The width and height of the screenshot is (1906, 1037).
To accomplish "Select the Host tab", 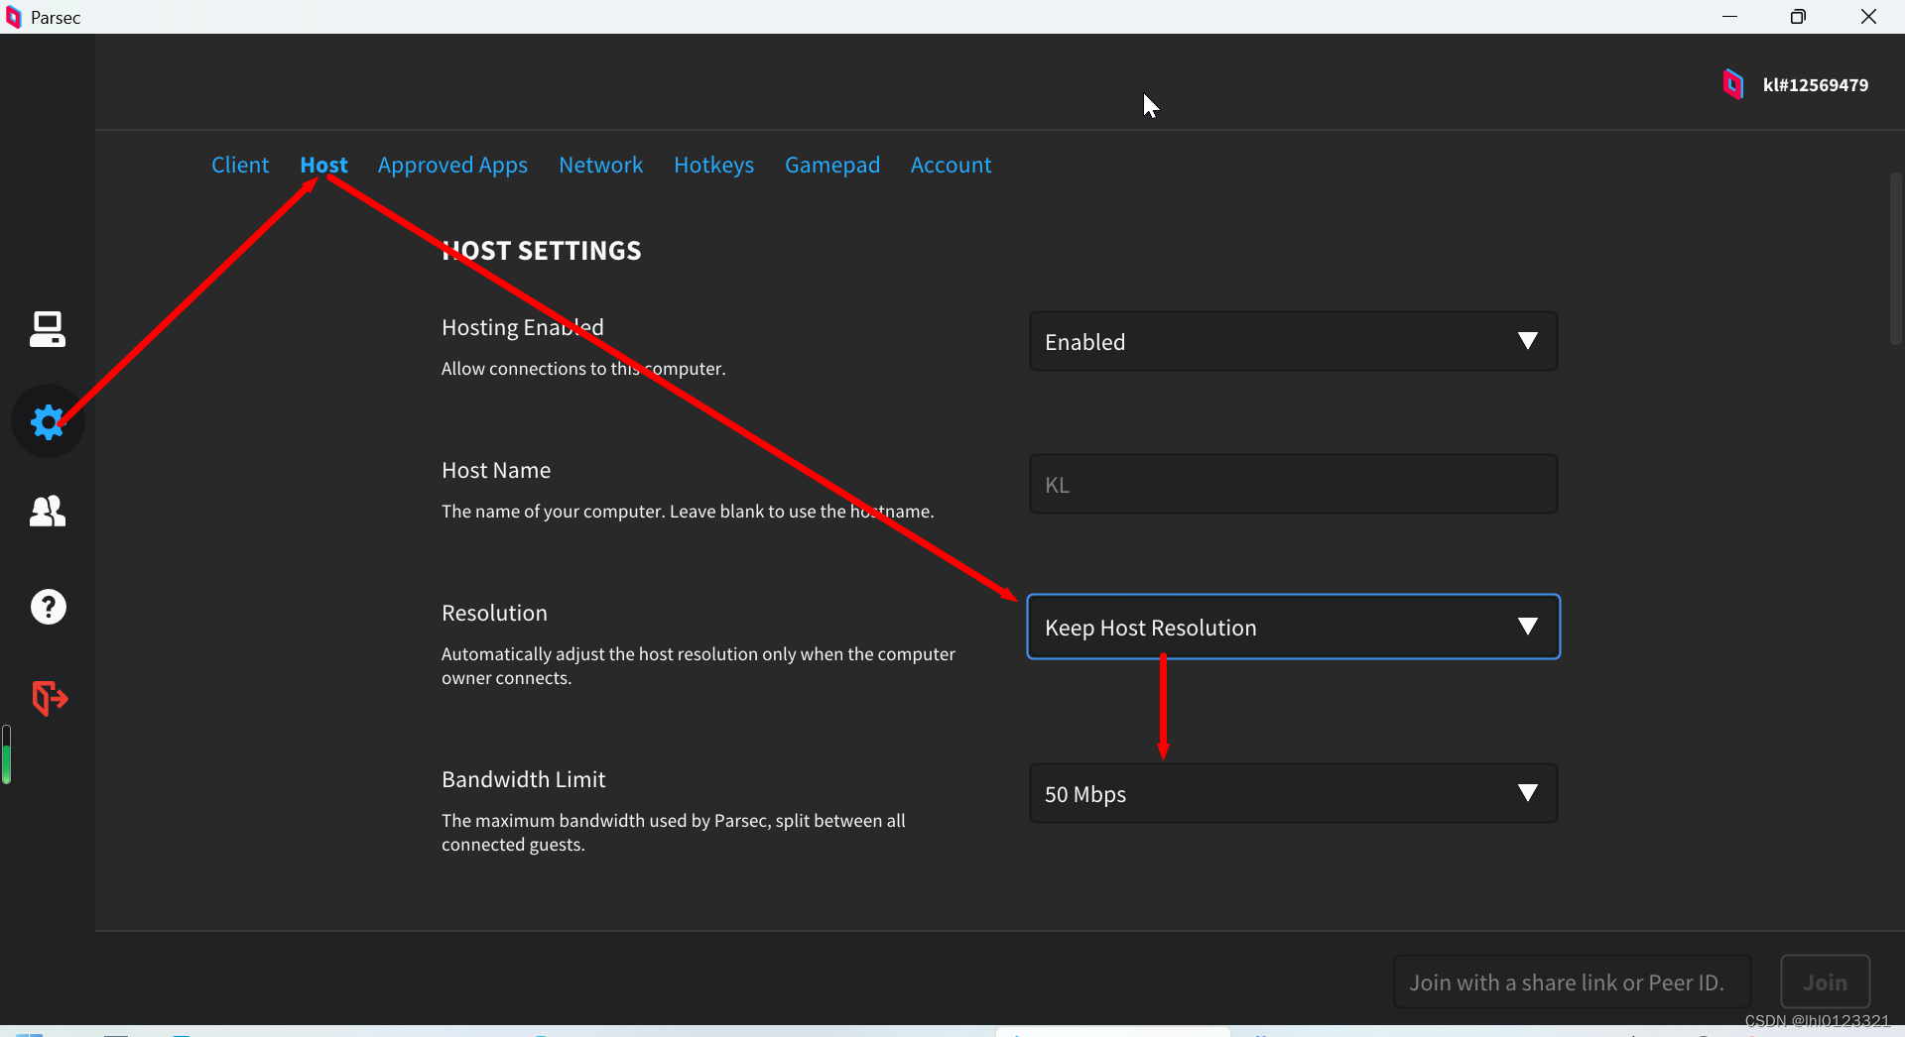I will pos(323,165).
